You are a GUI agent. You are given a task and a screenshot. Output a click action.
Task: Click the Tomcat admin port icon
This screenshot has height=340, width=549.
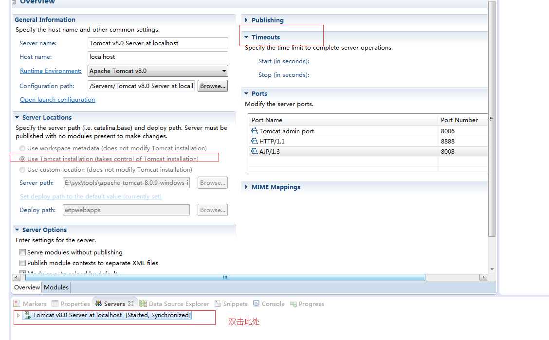click(254, 131)
